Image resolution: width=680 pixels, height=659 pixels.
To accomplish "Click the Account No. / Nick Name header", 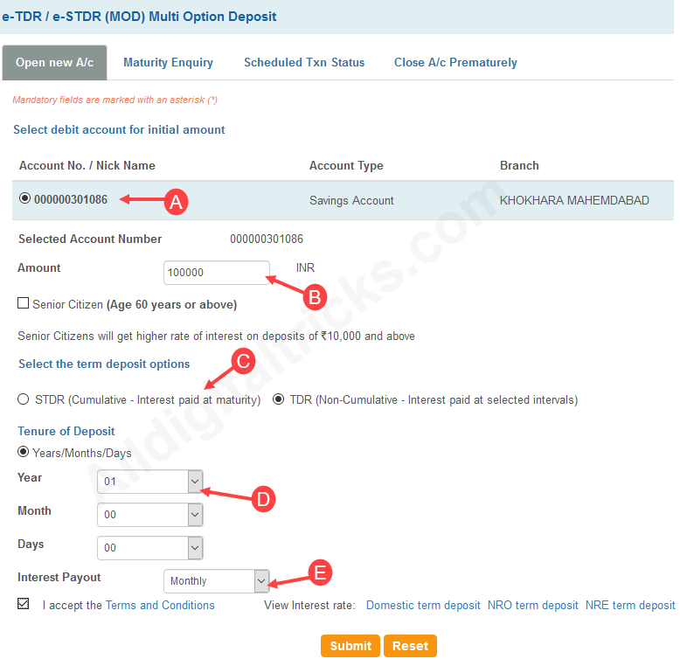I will (87, 165).
